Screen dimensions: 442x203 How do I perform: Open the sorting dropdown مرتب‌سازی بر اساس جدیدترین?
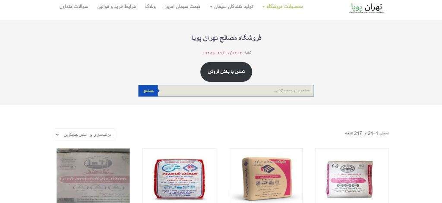point(85,134)
